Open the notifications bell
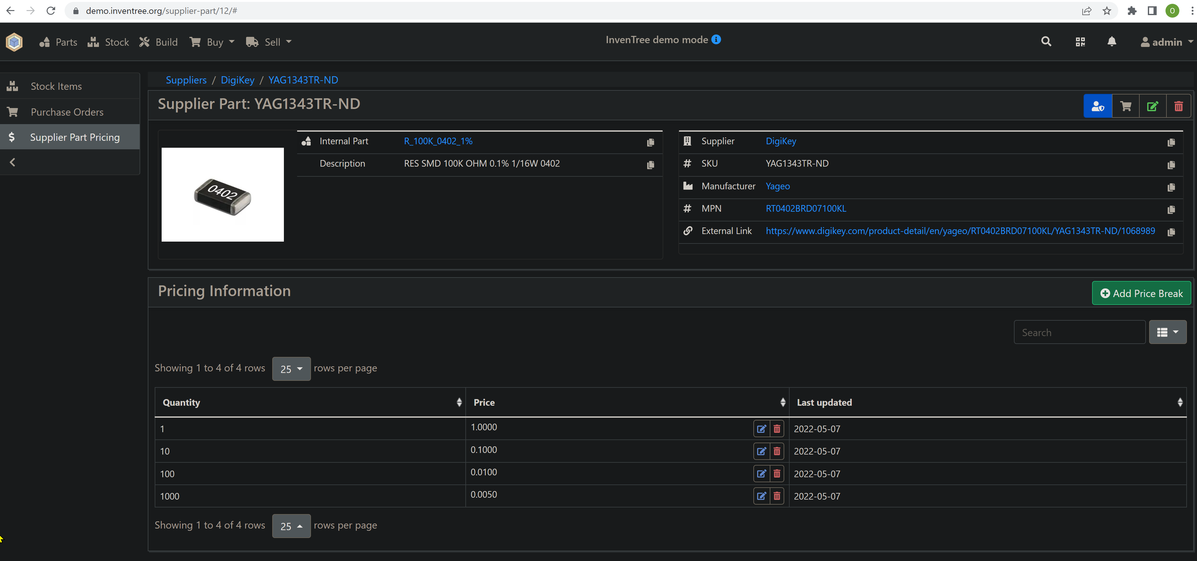 click(1112, 41)
